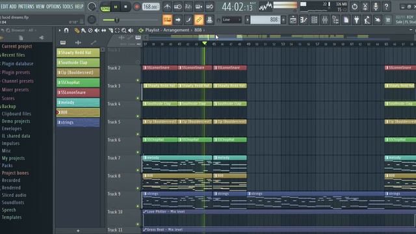Open the plugin picker plug icon

357,20
